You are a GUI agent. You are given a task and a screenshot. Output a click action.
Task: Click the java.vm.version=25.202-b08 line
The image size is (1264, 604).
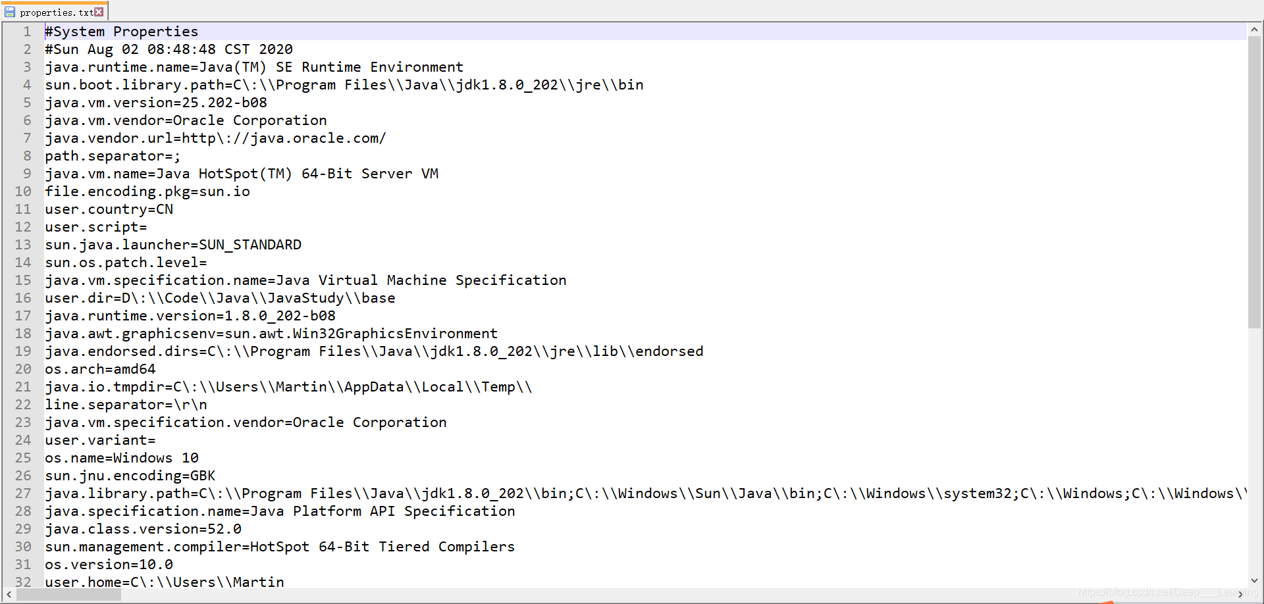tap(156, 103)
